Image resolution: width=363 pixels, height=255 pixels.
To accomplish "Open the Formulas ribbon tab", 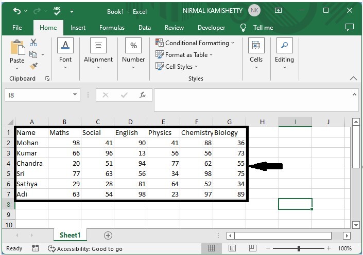I will 112,28.
